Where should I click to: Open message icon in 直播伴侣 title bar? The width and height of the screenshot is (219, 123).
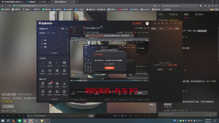click(x=155, y=23)
